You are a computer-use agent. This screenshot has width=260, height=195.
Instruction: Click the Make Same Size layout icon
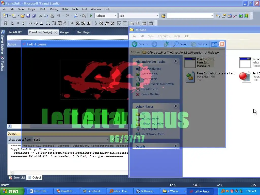tap(59, 23)
